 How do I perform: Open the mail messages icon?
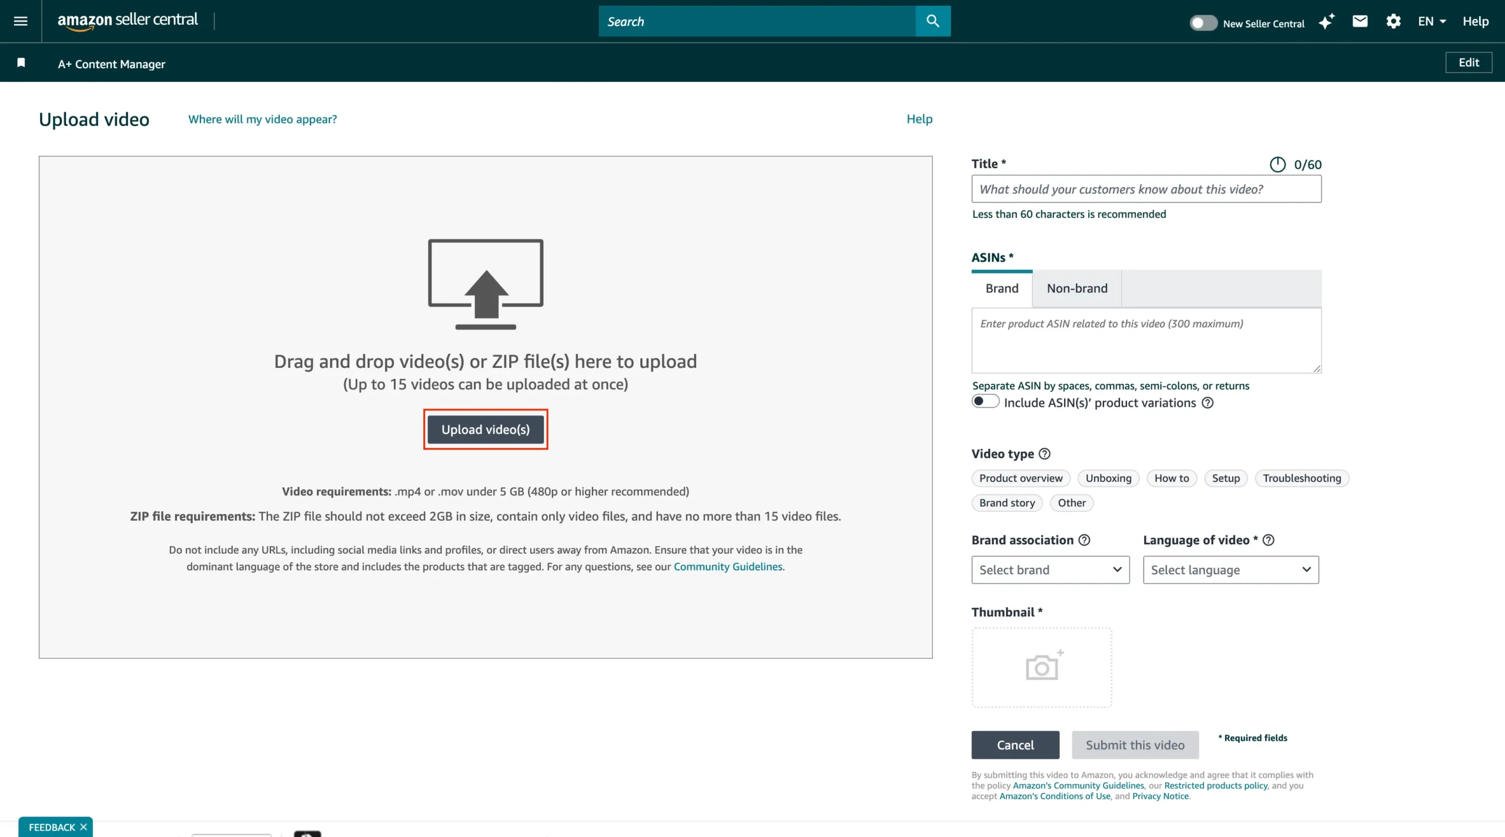click(x=1360, y=22)
